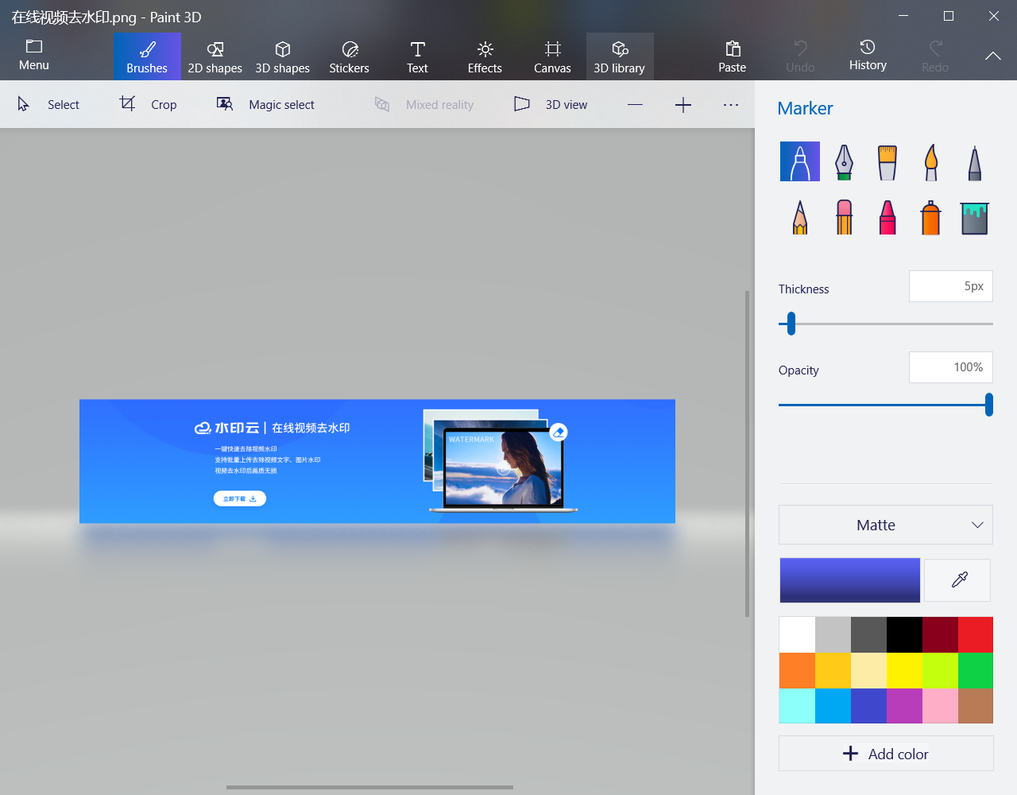Open the more options ellipsis menu
The image size is (1017, 795).
(731, 105)
